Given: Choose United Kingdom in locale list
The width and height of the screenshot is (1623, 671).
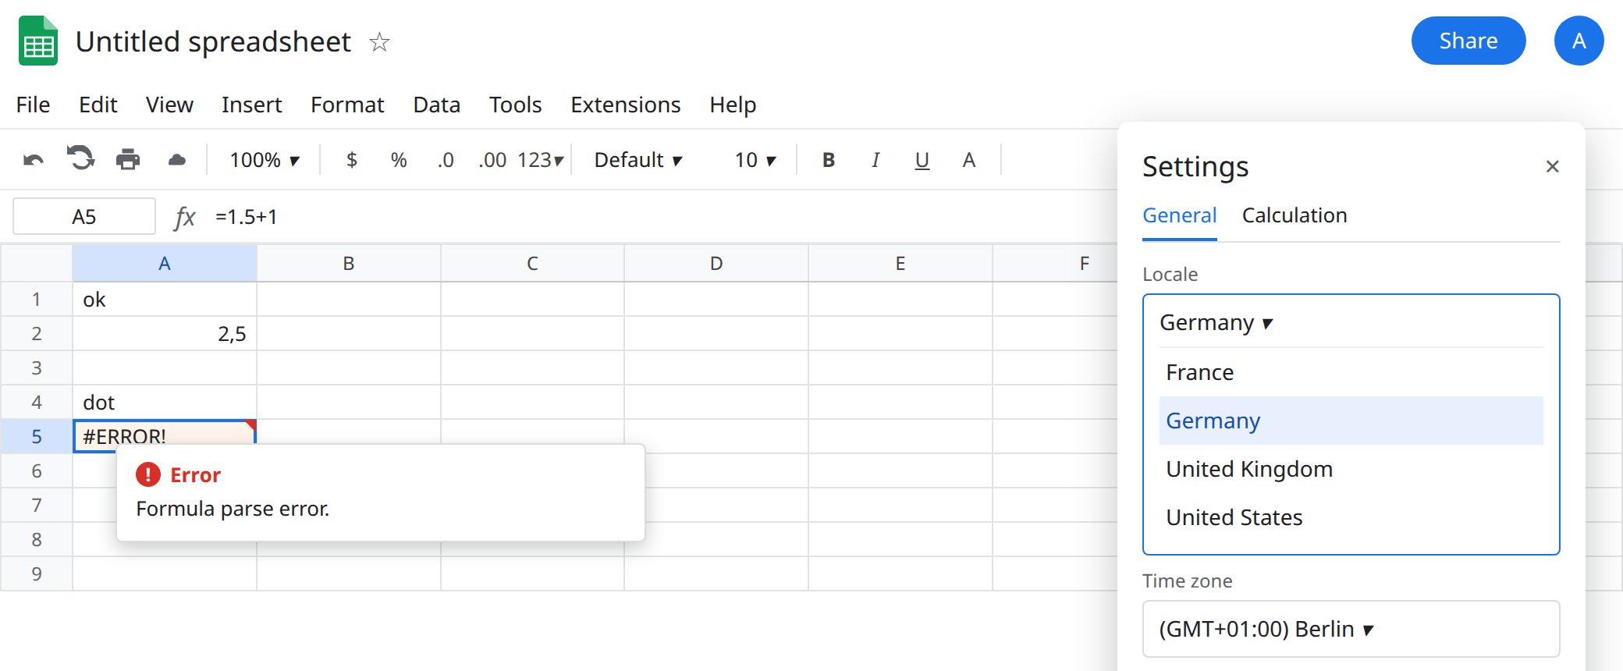Looking at the screenshot, I should pos(1351,469).
